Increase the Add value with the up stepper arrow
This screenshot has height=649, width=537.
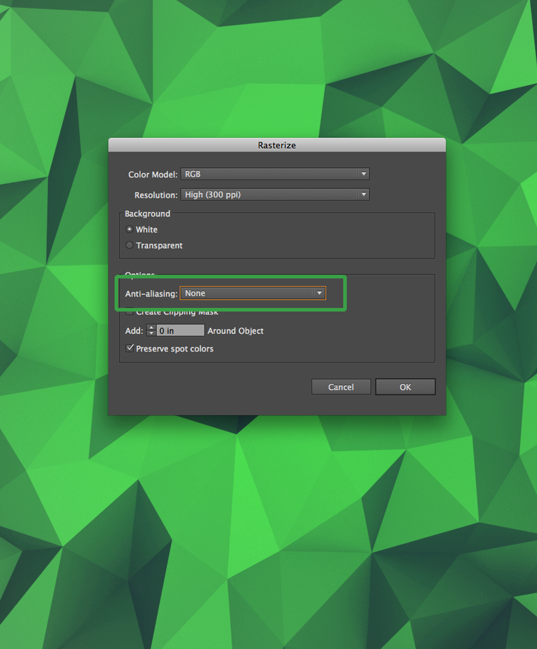[x=151, y=328]
